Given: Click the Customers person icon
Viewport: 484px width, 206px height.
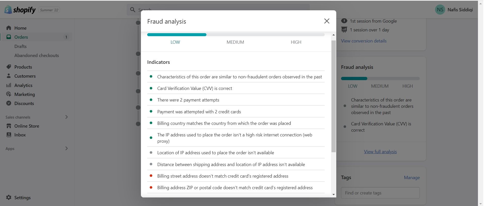Looking at the screenshot, I should coord(9,76).
